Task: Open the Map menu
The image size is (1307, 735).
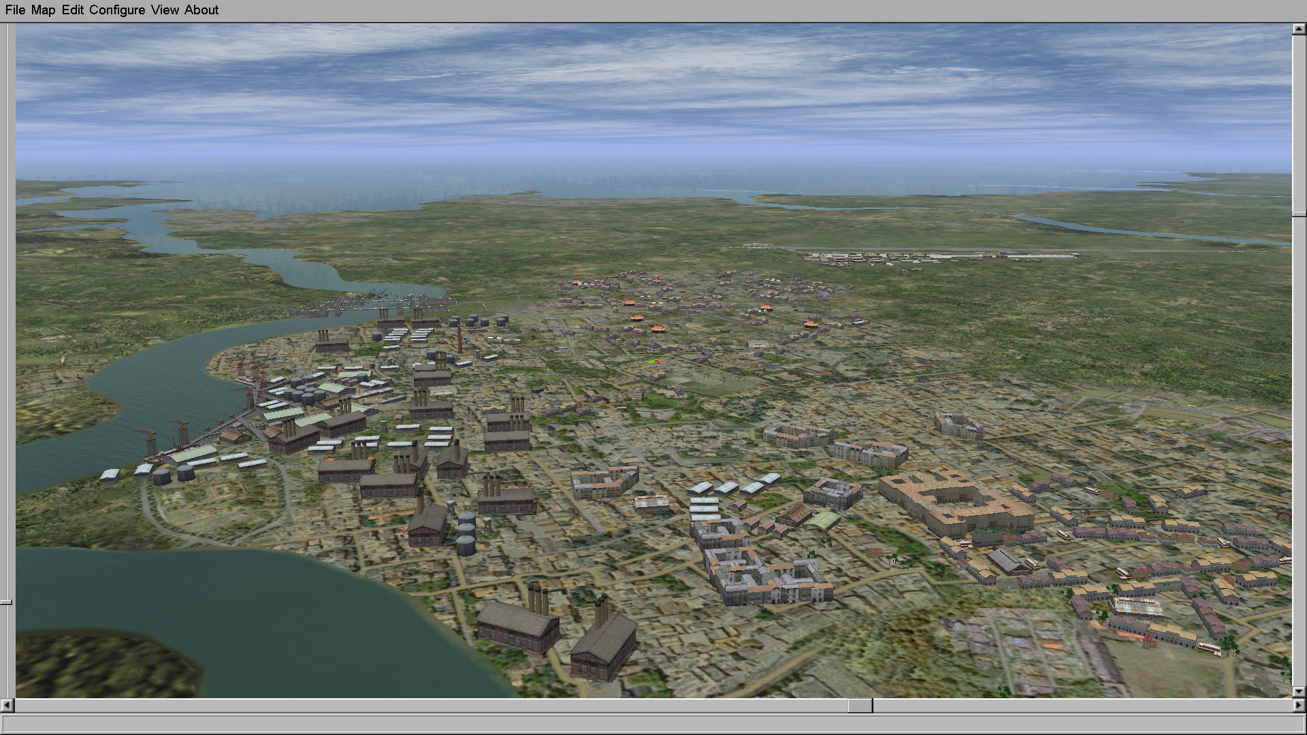Action: (x=43, y=10)
